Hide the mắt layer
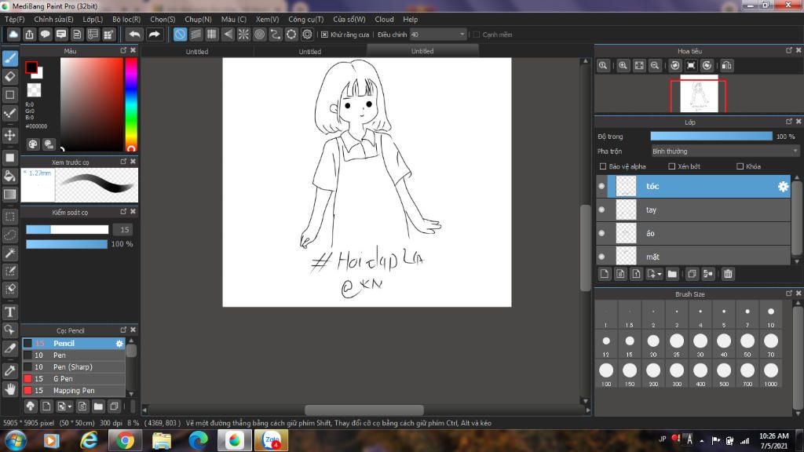The image size is (804, 452). pyautogui.click(x=602, y=257)
